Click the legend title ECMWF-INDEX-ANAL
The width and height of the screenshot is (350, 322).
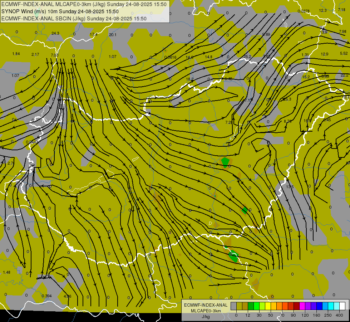coord(206,305)
